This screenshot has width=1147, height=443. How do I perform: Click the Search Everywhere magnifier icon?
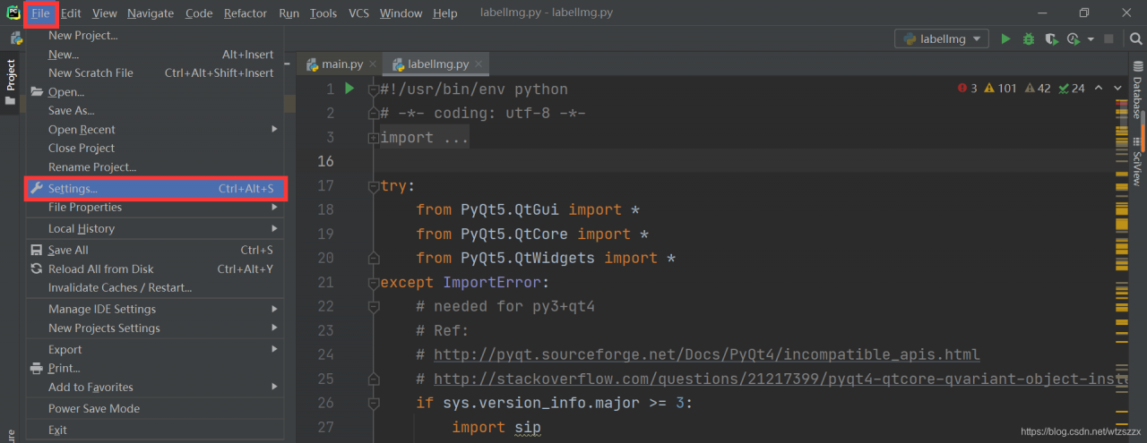pyautogui.click(x=1135, y=38)
